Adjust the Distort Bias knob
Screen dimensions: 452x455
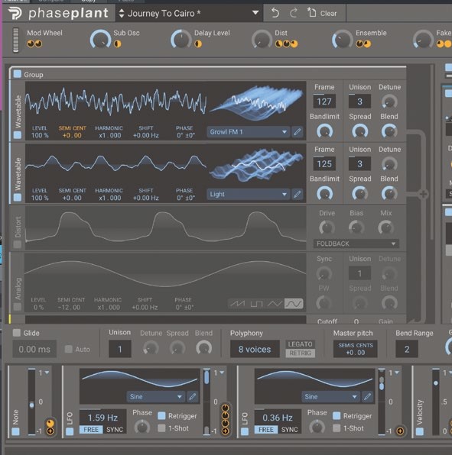click(356, 227)
